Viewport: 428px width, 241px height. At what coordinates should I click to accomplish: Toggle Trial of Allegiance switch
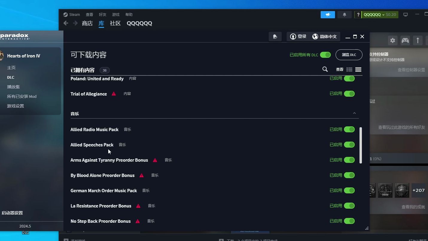pos(349,94)
